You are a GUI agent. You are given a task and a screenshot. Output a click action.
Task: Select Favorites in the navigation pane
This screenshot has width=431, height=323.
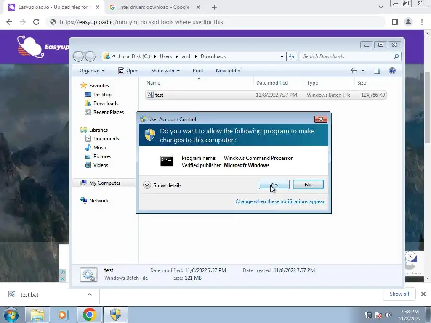point(95,86)
